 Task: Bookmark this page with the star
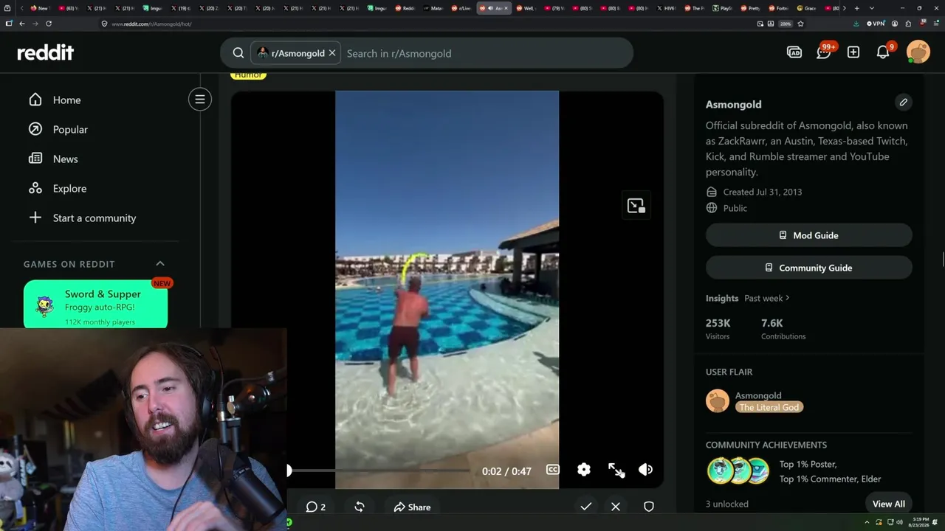pyautogui.click(x=800, y=24)
